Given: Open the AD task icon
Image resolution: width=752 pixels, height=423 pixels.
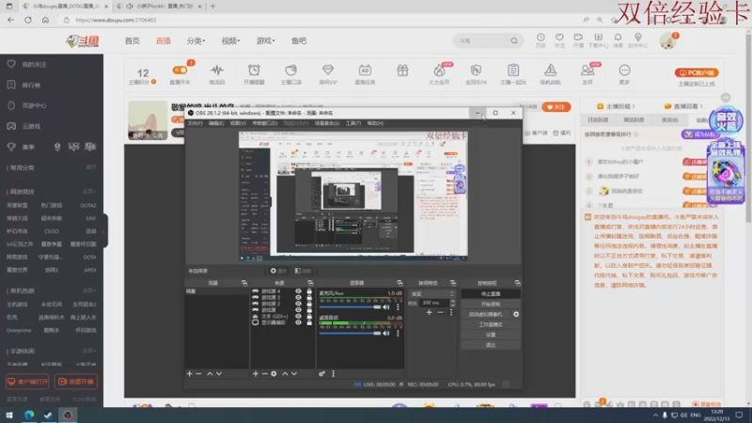Looking at the screenshot, I should [365, 70].
